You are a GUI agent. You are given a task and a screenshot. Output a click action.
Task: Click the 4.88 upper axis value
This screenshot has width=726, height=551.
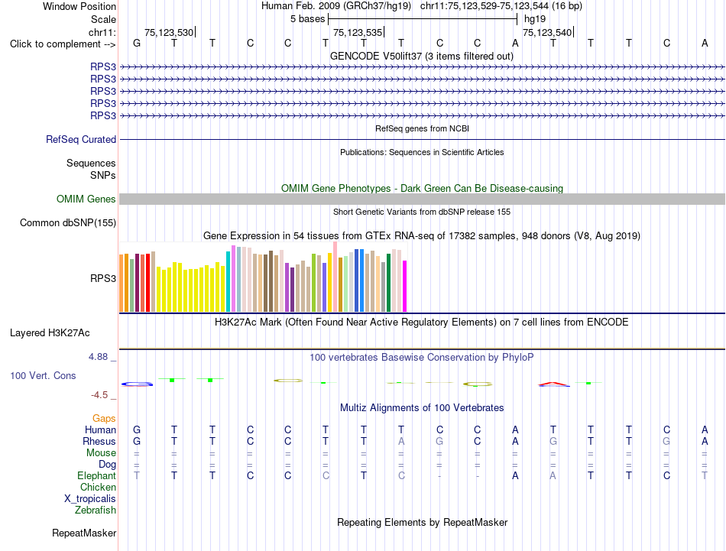coord(98,357)
